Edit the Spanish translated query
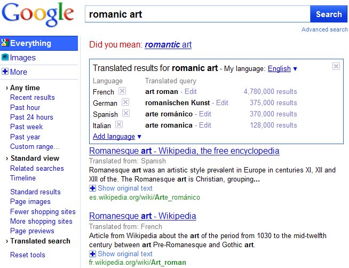The image size is (349, 268). pos(205,114)
